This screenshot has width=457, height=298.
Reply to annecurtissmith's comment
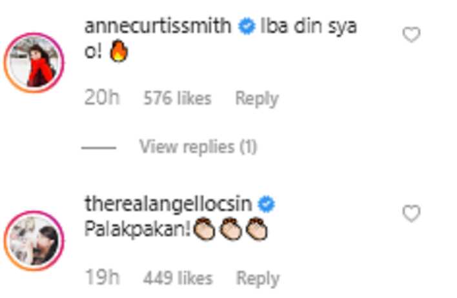(257, 99)
